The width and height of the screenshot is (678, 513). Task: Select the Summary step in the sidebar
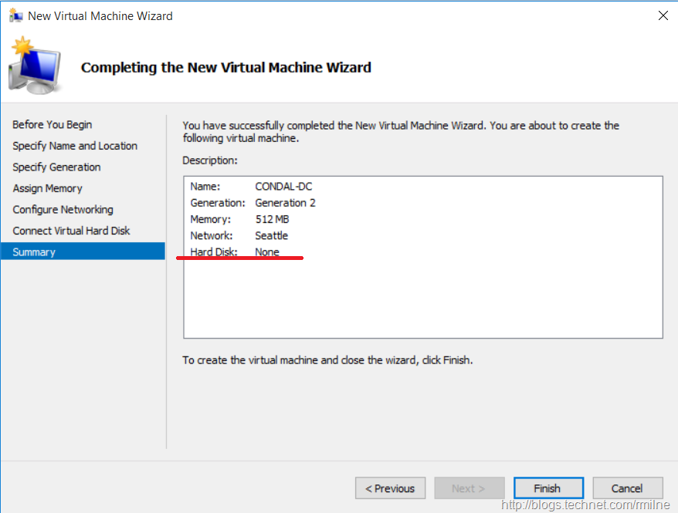pos(34,252)
